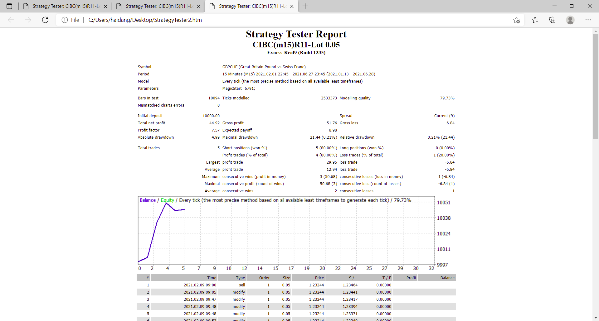
Task: Click the Short positions value 5 (80.00%)
Action: pos(326,148)
